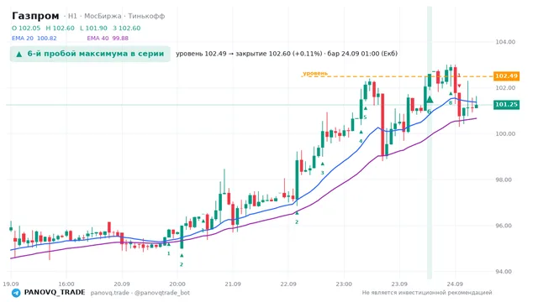Click the '19.09' date axis label
Viewport: 538px width, 302px height.
pos(11,284)
